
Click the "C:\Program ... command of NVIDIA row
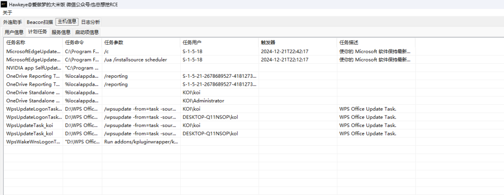tap(82, 68)
